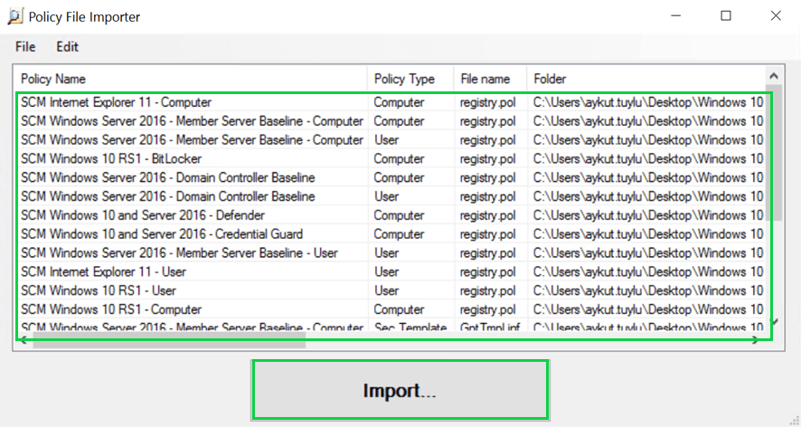Click horizontal scrollbar right arrow

pyautogui.click(x=755, y=340)
